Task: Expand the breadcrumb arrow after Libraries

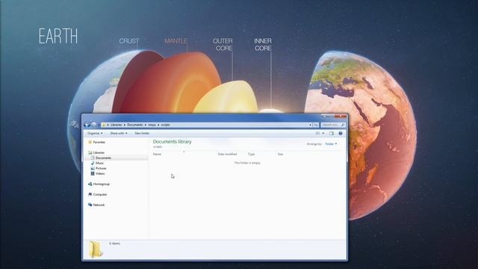Action: [x=125, y=125]
